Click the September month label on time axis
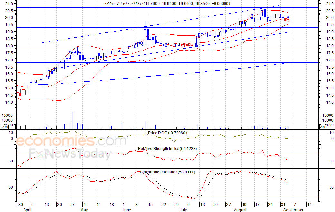Image resolution: width=335 pixels, height=212 pixels. pos(293,210)
